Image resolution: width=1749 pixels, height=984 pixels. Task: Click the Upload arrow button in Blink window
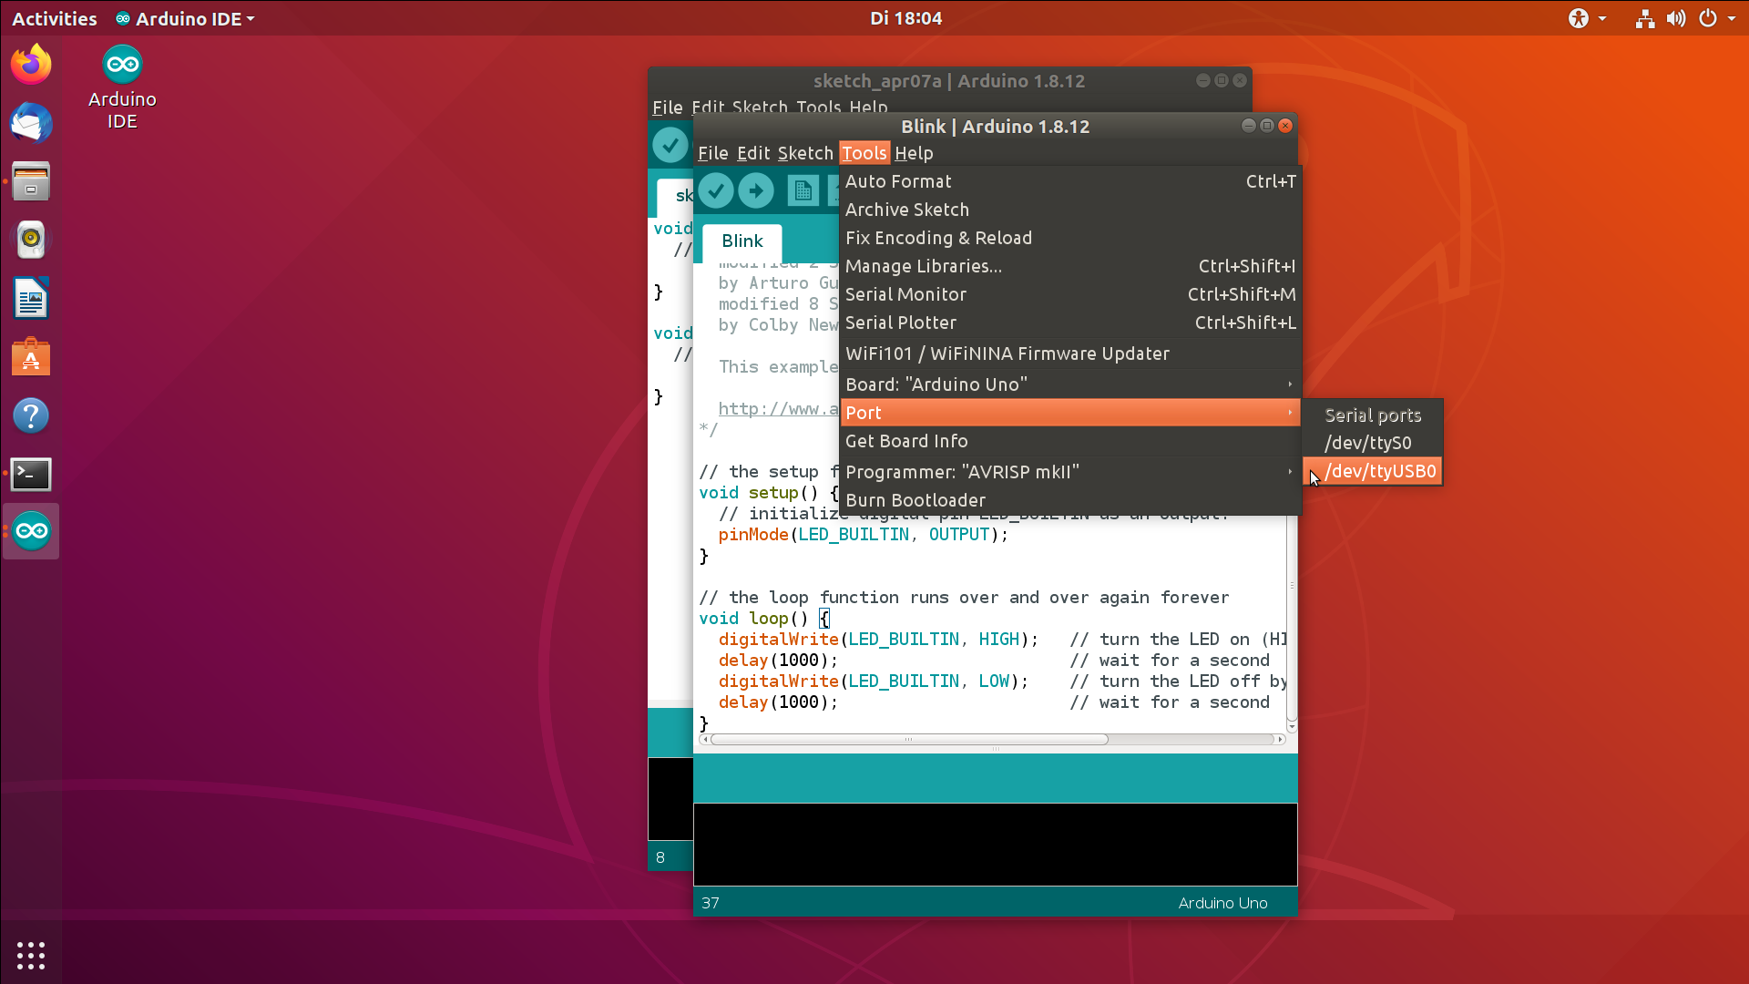pyautogui.click(x=755, y=190)
